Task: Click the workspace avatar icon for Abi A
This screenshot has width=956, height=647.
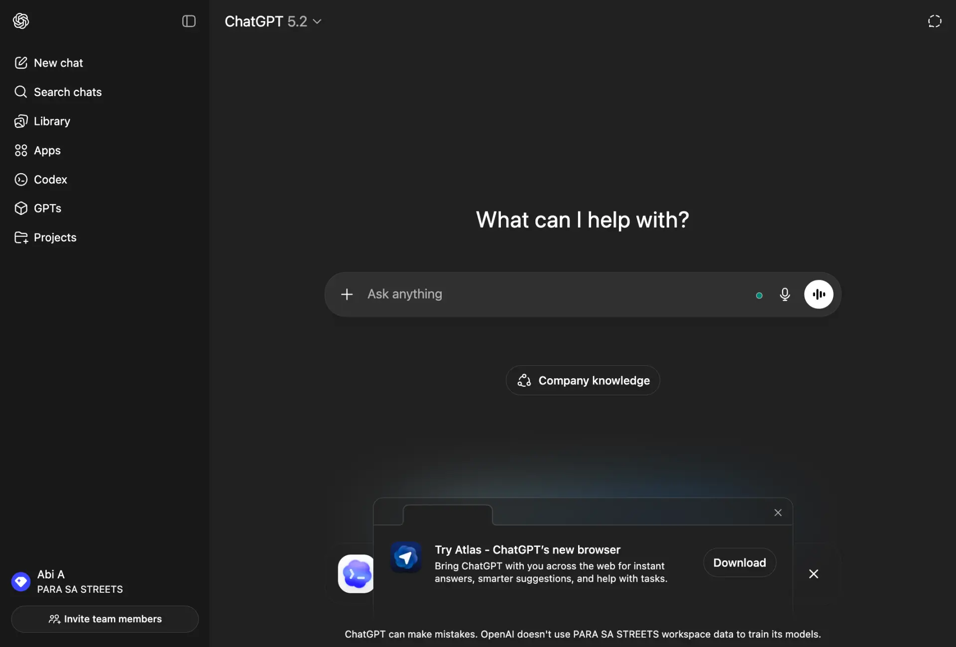Action: [x=21, y=581]
